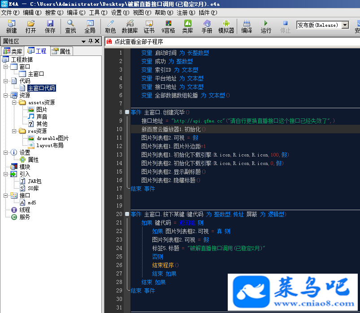
Task: Collapse the 资源 tree node
Action: [5, 95]
